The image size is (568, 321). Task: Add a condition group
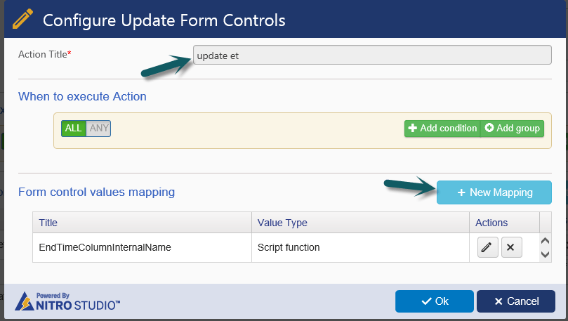[x=513, y=129]
